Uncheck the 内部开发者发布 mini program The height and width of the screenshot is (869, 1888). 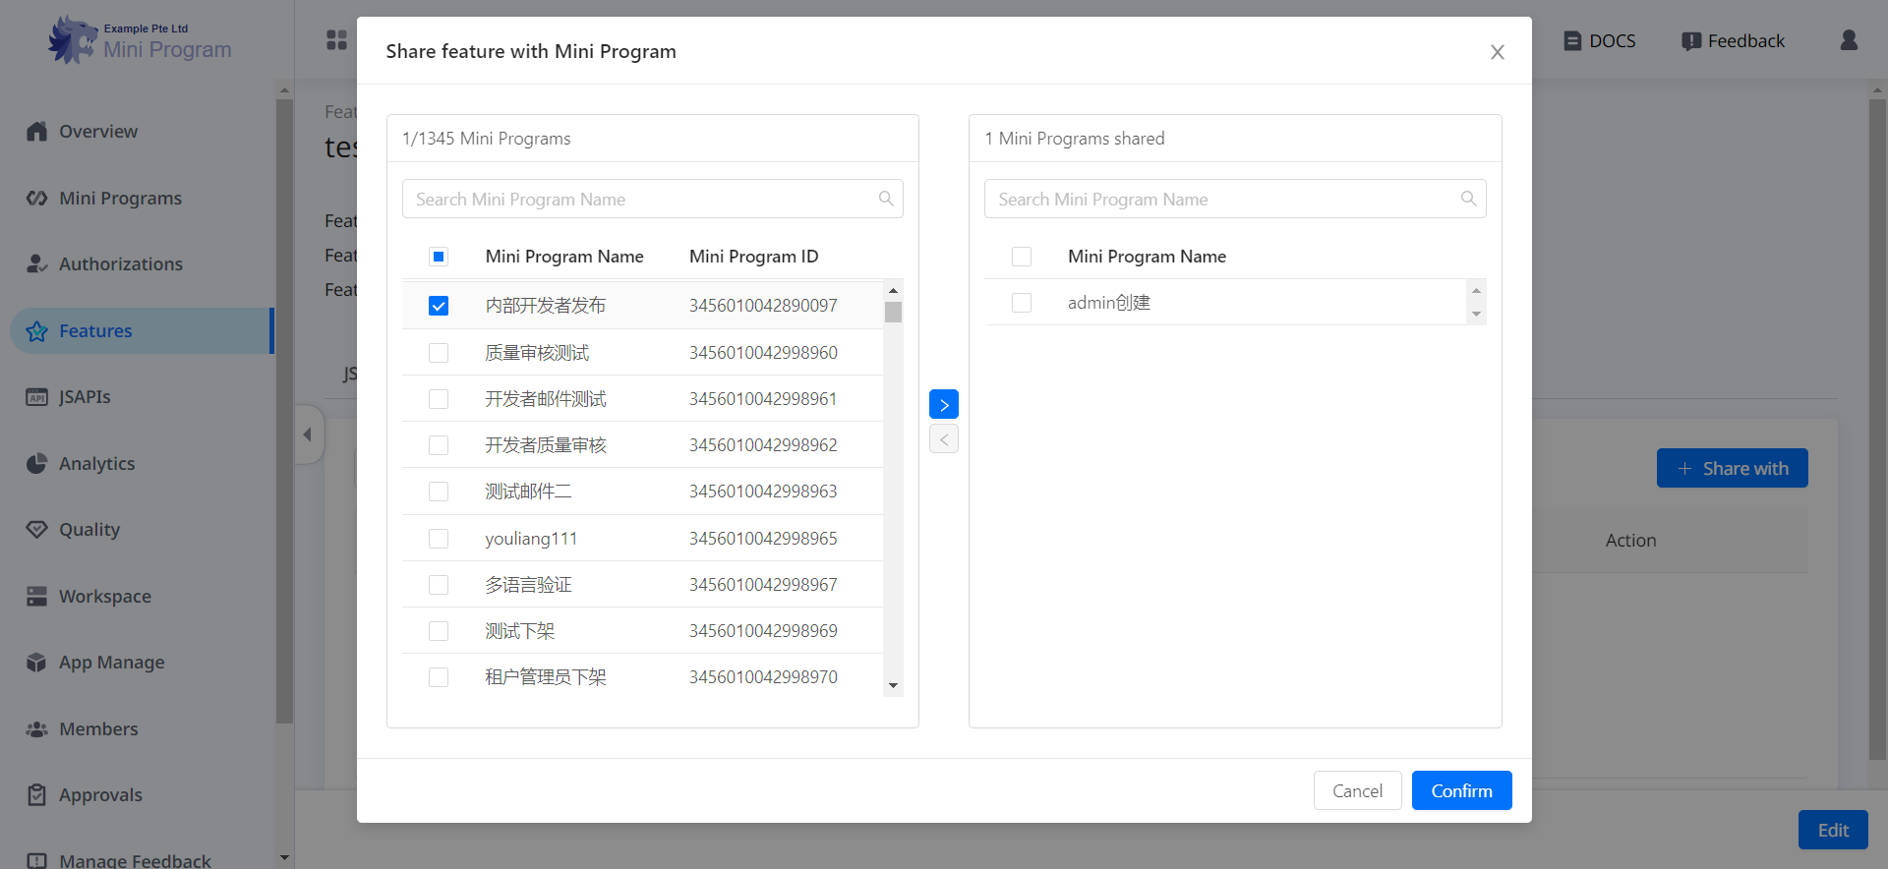pyautogui.click(x=439, y=306)
